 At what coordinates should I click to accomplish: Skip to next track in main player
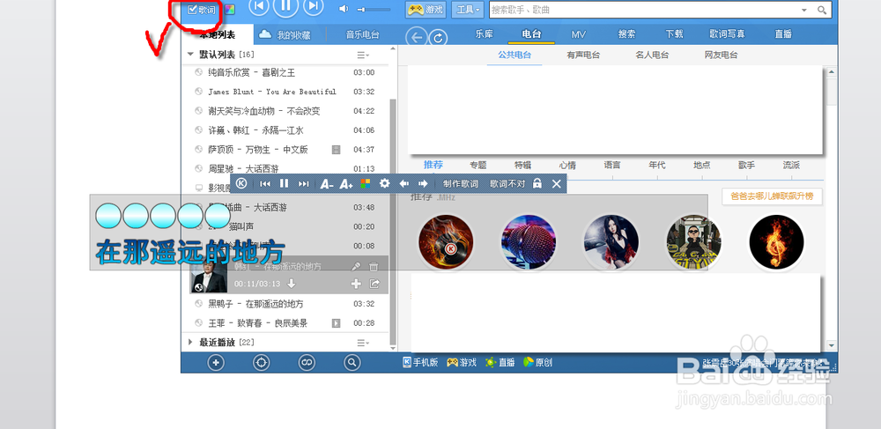pyautogui.click(x=313, y=7)
